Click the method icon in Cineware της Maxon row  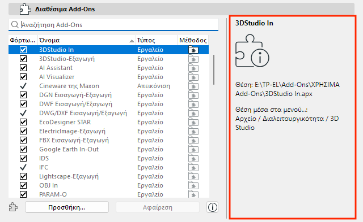193,86
